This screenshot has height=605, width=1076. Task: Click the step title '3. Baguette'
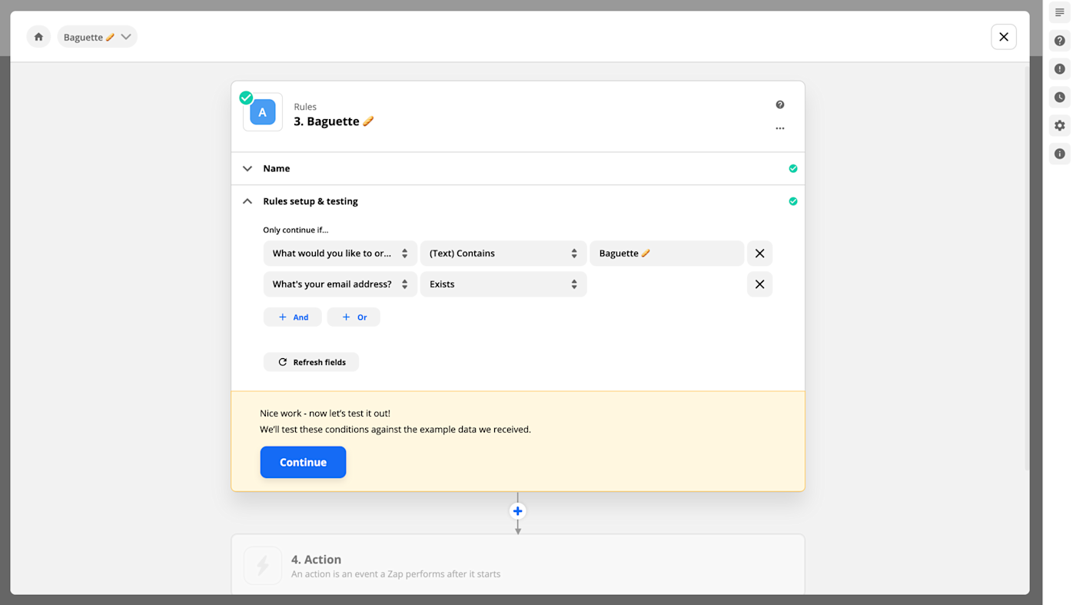pyautogui.click(x=334, y=121)
